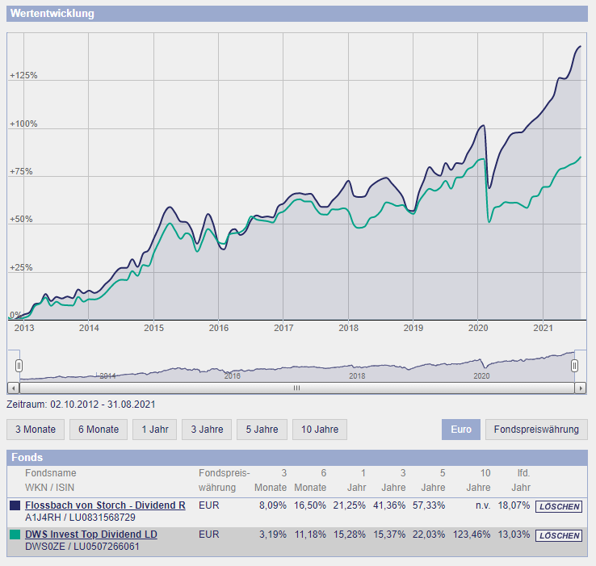The image size is (596, 566).
Task: Click the 41,36% three-year value
Action: click(389, 505)
